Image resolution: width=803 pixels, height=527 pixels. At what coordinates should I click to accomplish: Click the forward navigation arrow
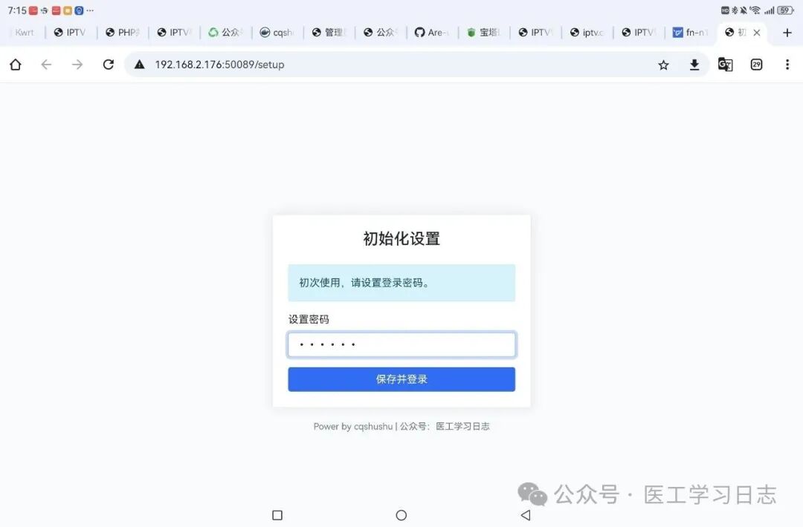click(77, 65)
